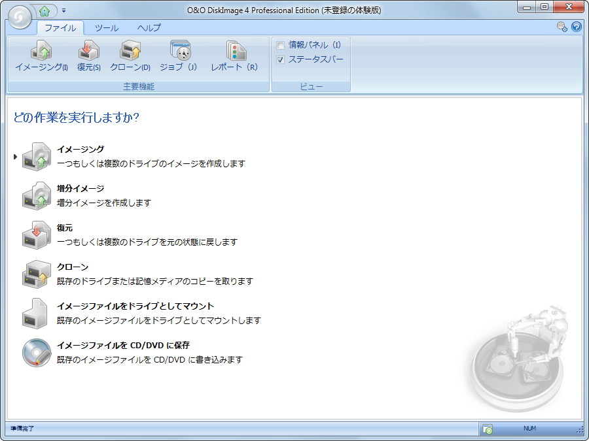Open the レポート (R) reports ribbon icon
589x441 pixels.
236,50
